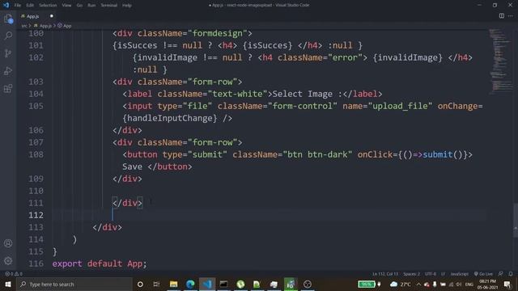Open the Windows Start menu

tap(8, 284)
